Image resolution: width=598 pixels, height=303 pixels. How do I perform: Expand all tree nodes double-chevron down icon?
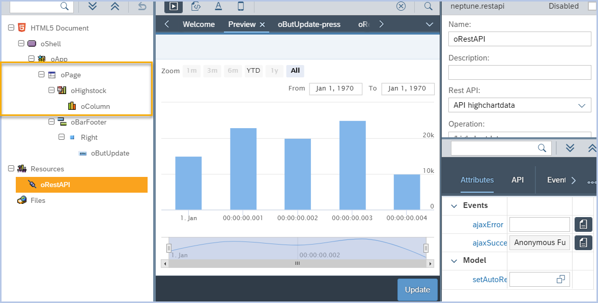click(x=92, y=6)
